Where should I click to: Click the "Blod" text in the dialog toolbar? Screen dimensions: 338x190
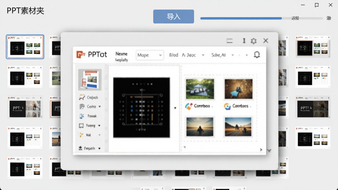[174, 55]
